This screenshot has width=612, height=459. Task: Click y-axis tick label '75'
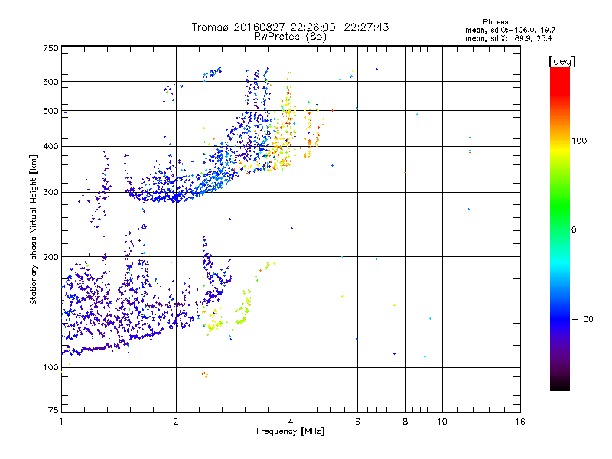54,410
